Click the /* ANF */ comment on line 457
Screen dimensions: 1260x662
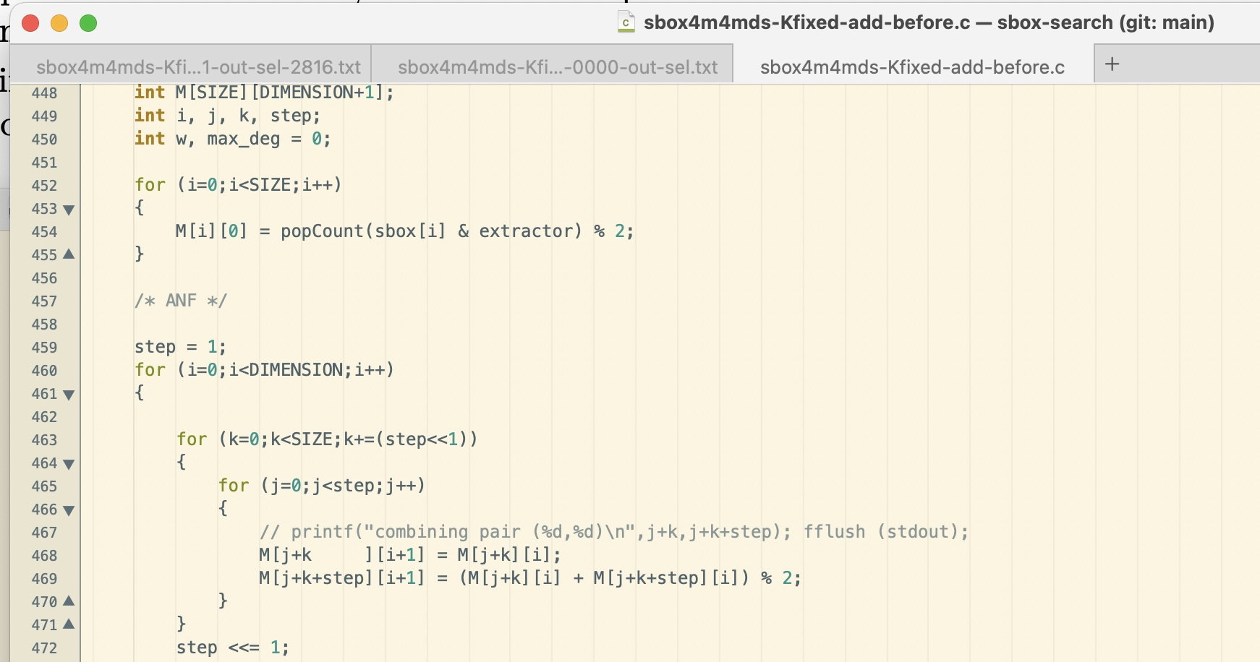point(181,300)
